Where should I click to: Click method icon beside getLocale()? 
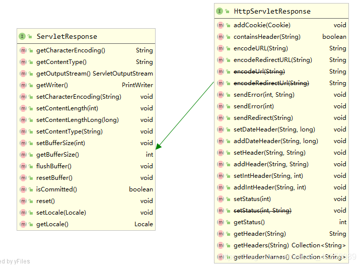[x=23, y=224]
